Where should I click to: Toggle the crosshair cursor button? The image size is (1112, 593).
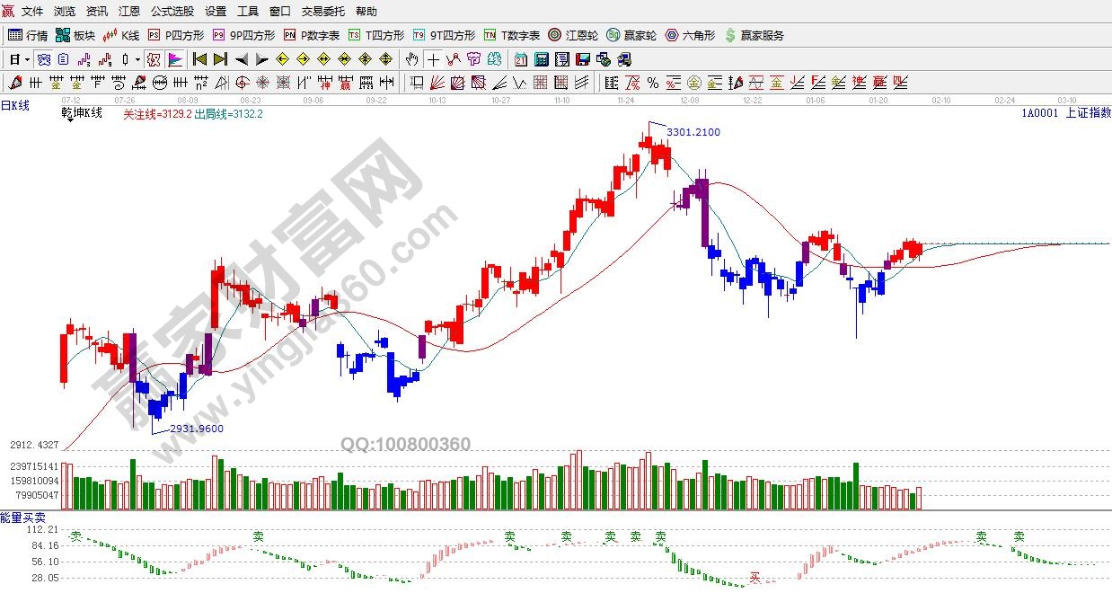pos(433,60)
